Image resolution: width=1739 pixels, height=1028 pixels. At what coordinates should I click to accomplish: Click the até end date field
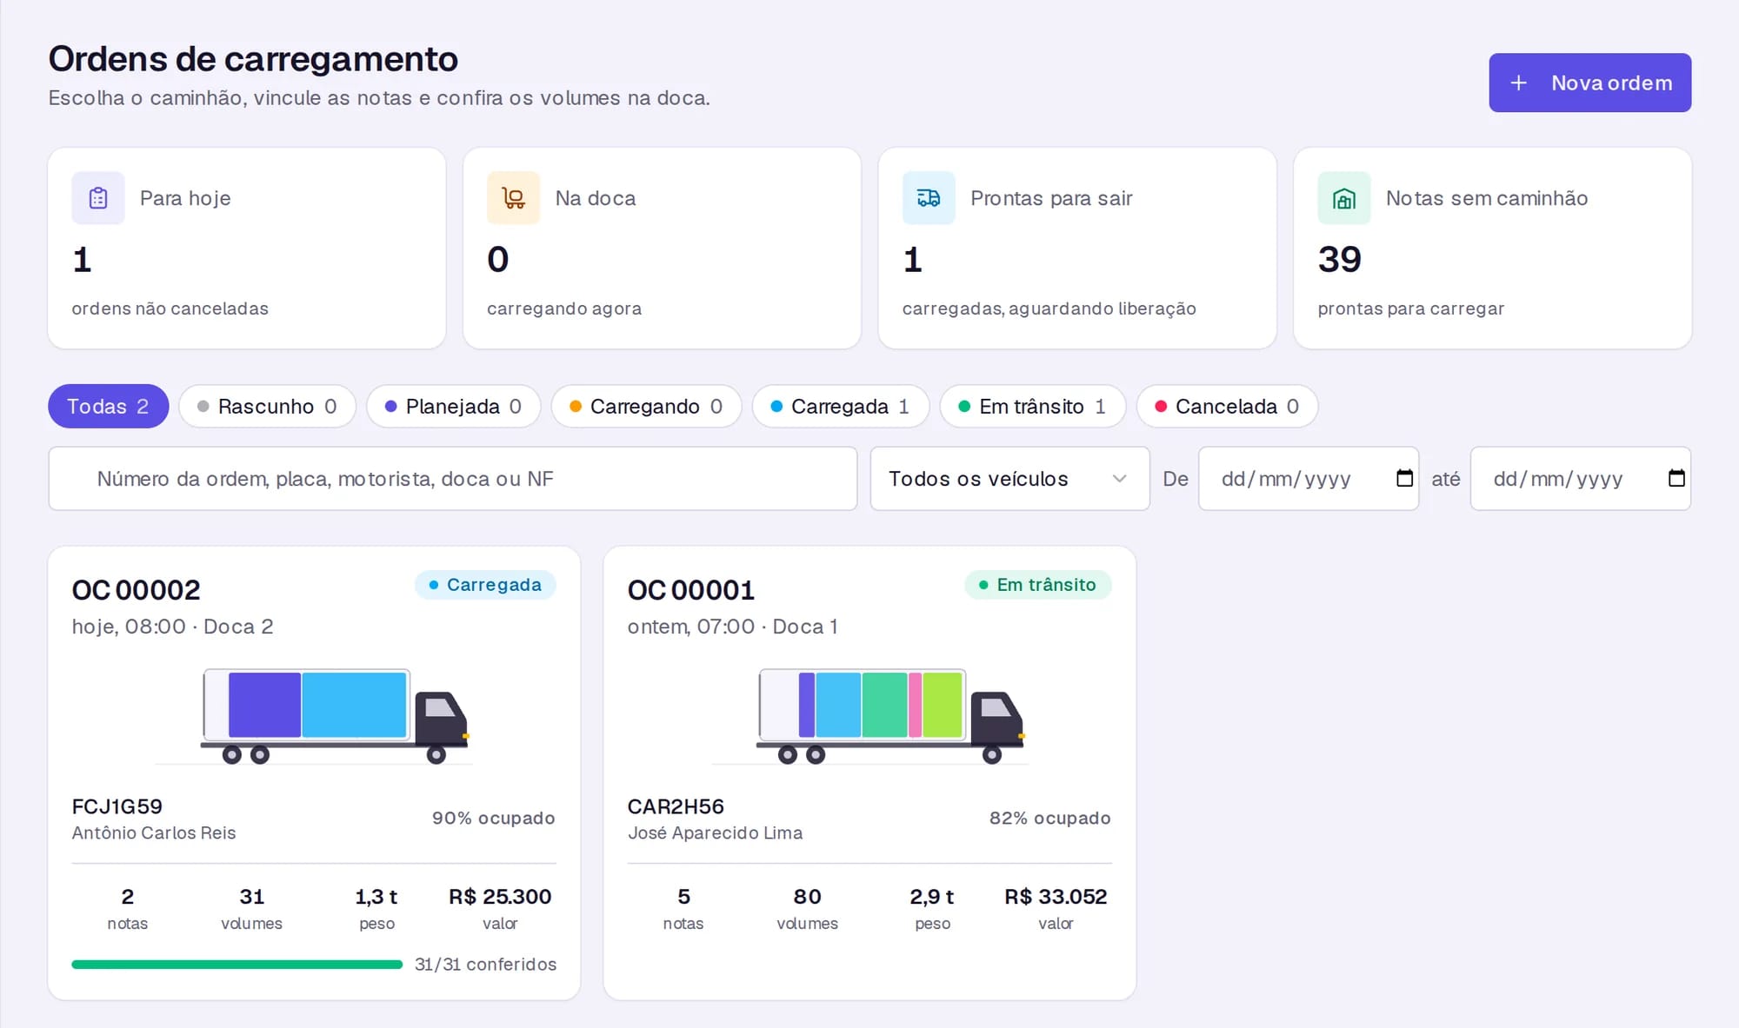1580,478
